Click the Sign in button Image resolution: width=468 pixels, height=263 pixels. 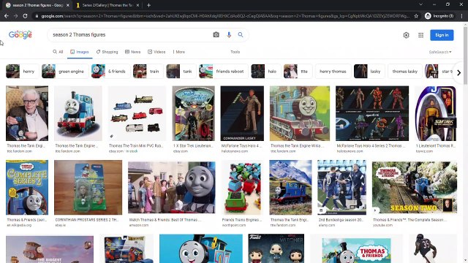click(442, 35)
